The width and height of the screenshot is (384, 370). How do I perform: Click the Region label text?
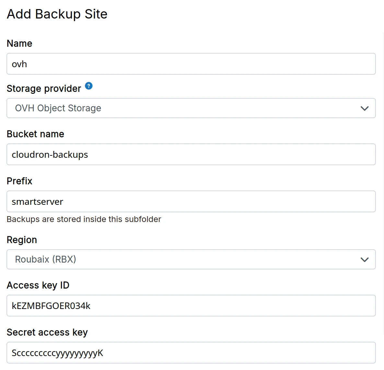[22, 240]
